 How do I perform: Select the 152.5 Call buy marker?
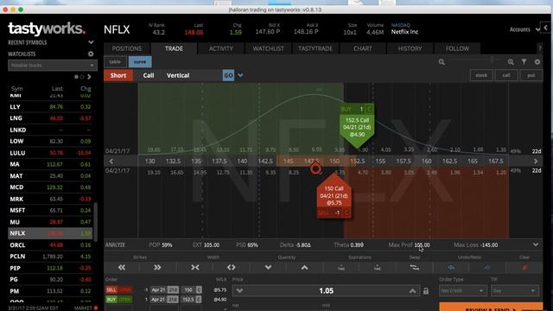[357, 127]
